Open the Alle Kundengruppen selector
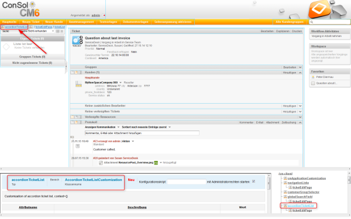 tap(290, 22)
